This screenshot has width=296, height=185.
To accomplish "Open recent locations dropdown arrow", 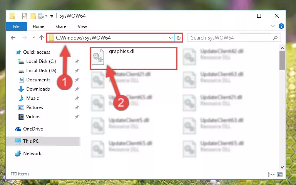I will click(33, 38).
